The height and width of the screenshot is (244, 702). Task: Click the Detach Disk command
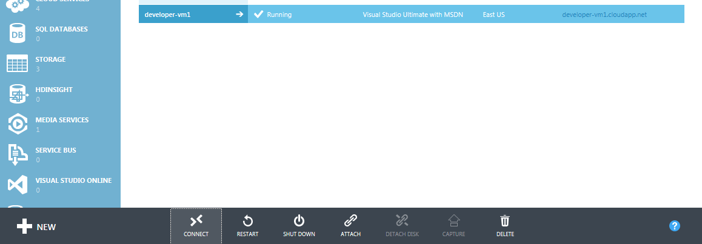[402, 226]
